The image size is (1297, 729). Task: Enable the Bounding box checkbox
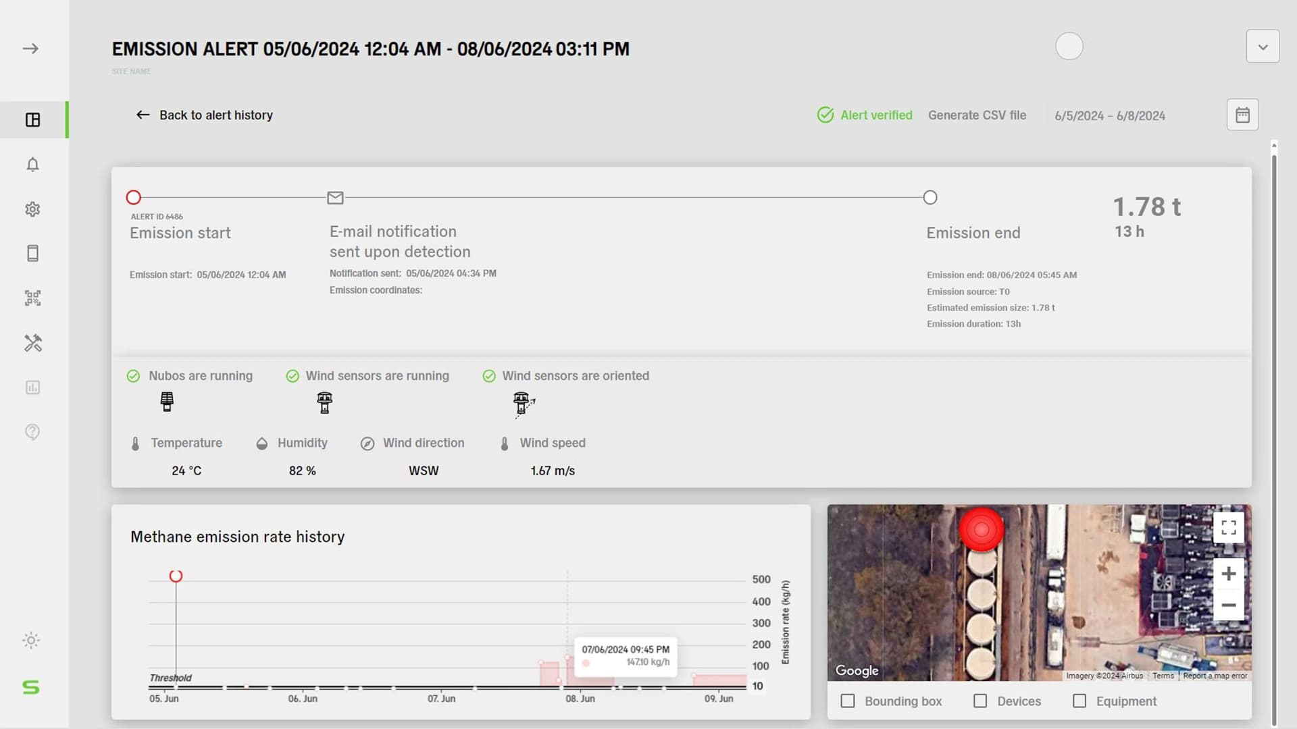[x=848, y=701]
